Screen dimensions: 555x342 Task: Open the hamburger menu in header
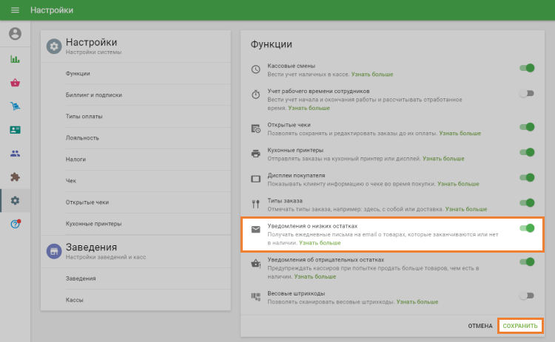click(x=15, y=10)
